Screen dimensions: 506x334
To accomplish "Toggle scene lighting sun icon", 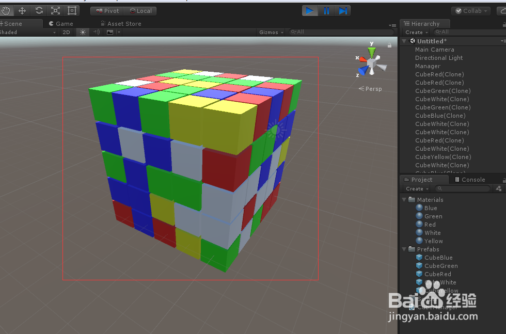I will 83,33.
